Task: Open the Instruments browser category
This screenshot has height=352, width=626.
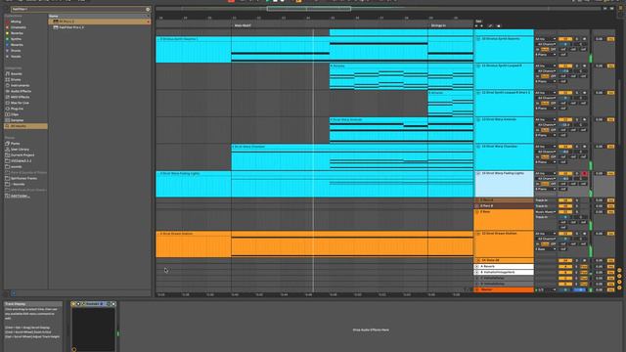Action: [20, 85]
